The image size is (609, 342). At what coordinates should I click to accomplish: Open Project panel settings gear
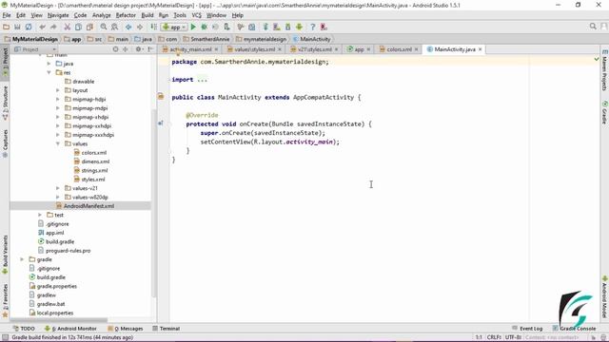click(139, 49)
